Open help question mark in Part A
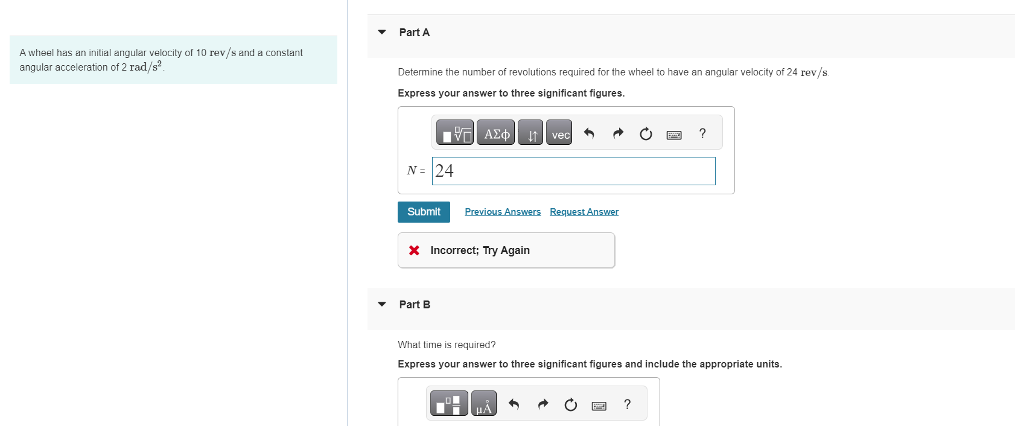The height and width of the screenshot is (426, 1015). point(702,133)
